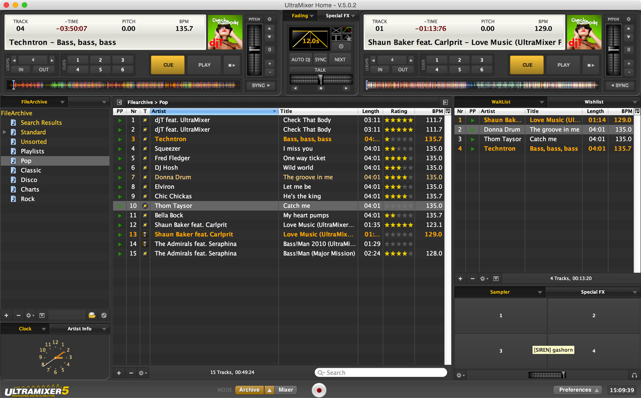Select the X-shaped crossfade curve icon
This screenshot has width=641, height=398.
click(336, 30)
